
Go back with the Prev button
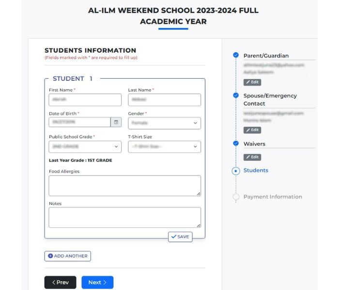60,282
